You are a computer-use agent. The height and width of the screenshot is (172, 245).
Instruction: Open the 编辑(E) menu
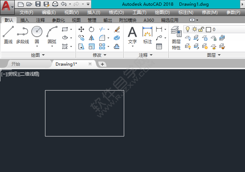49,12
